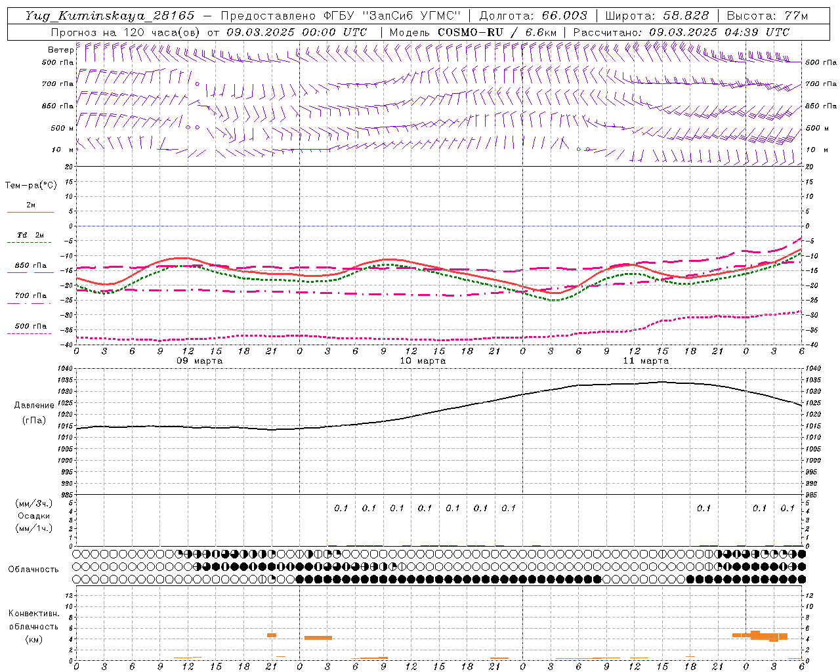Click the Рассчитано: 09.03.2025 04:39 UTC timestamp

[681, 32]
